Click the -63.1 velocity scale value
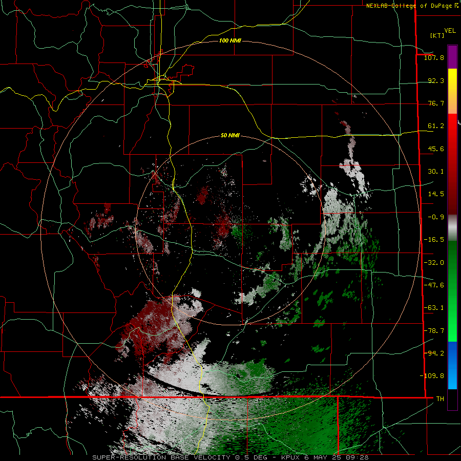This screenshot has height=461, width=461. [x=434, y=308]
